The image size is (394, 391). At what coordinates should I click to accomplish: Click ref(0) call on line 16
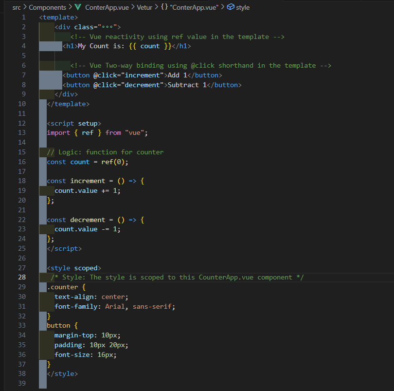tap(113, 162)
